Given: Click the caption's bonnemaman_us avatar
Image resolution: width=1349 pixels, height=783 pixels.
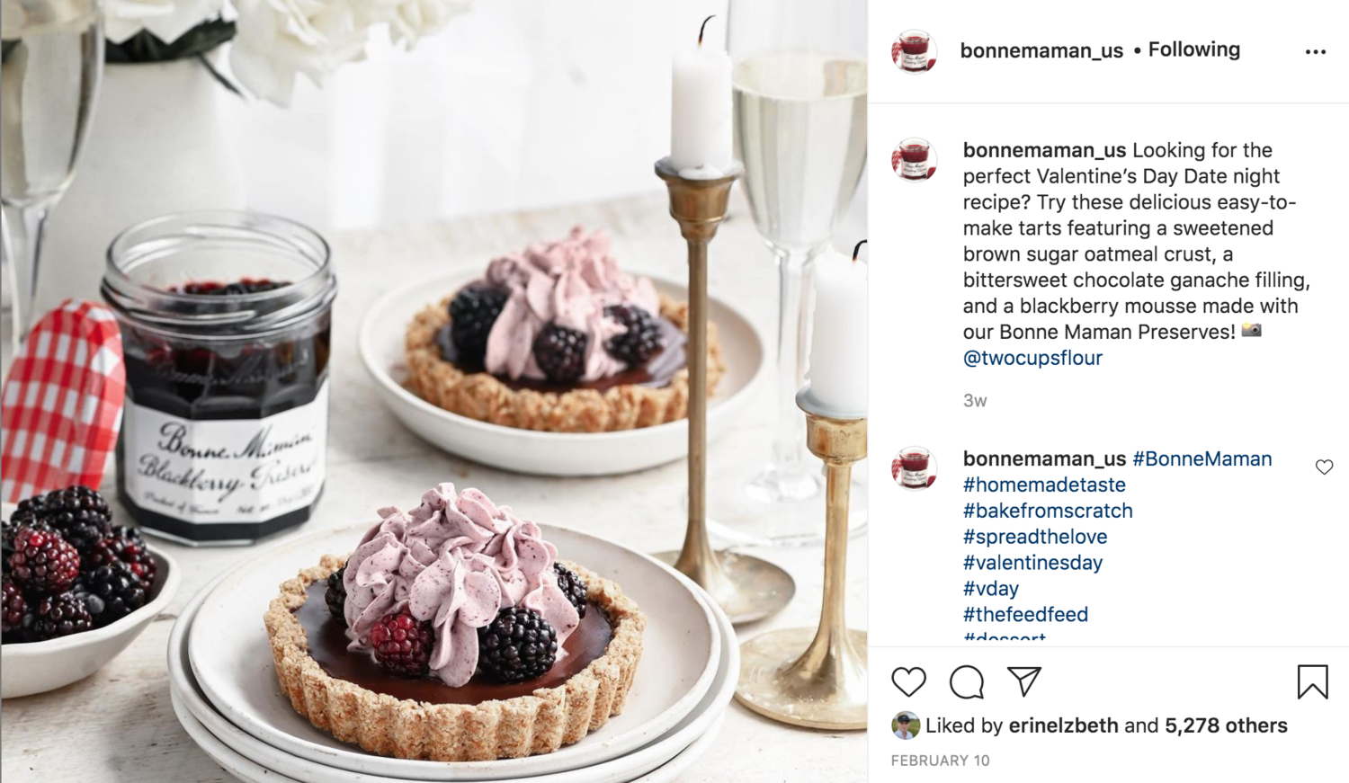Looking at the screenshot, I should coord(915,159).
